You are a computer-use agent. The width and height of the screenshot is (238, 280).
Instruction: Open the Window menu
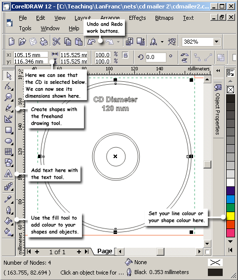pyautogui.click(x=50, y=28)
